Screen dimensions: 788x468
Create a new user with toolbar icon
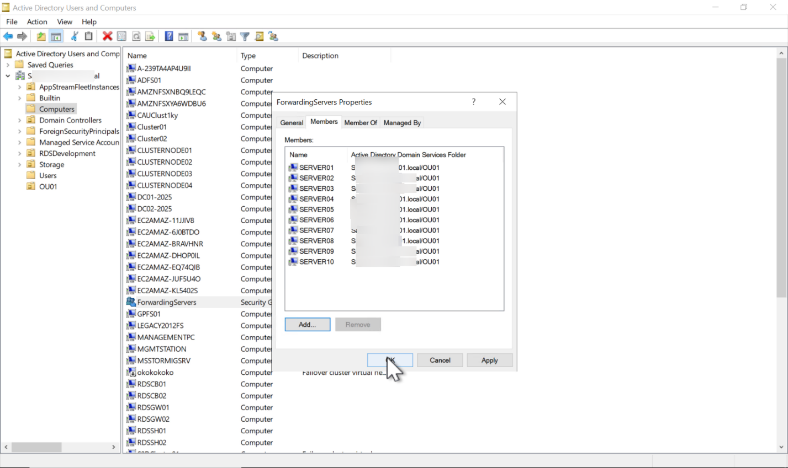pyautogui.click(x=203, y=36)
